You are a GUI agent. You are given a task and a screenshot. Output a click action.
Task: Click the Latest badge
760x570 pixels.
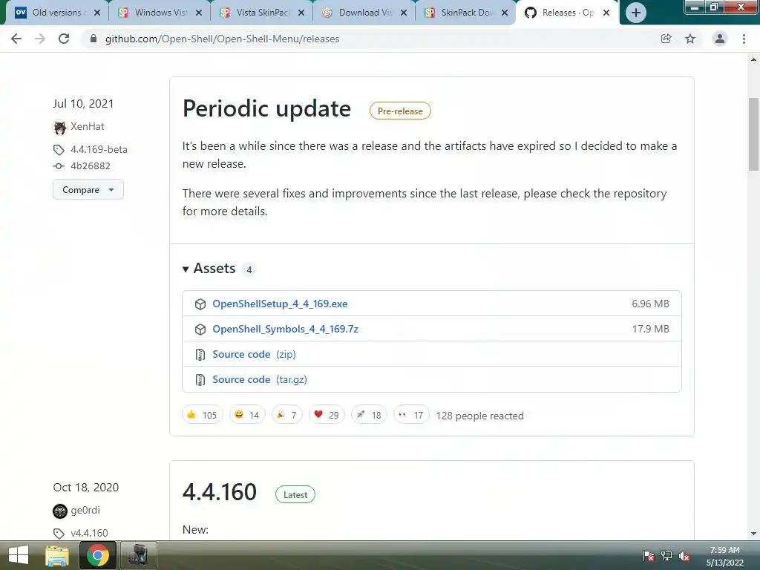[x=295, y=495]
